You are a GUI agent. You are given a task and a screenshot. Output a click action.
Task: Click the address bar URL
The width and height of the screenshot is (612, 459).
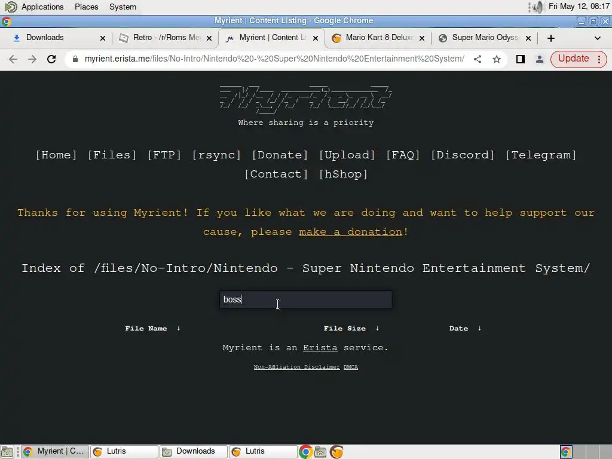tap(274, 59)
